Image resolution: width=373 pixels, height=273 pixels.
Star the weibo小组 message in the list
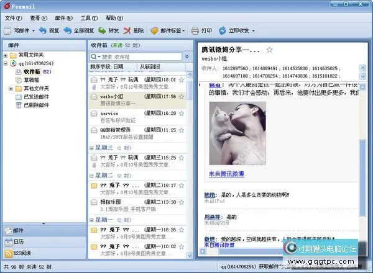(182, 97)
